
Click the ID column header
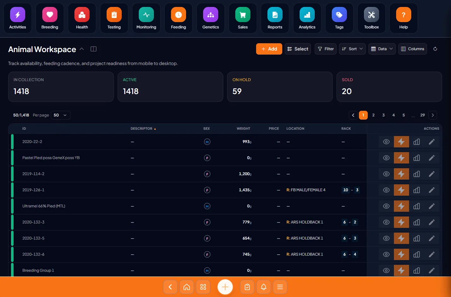24,128
